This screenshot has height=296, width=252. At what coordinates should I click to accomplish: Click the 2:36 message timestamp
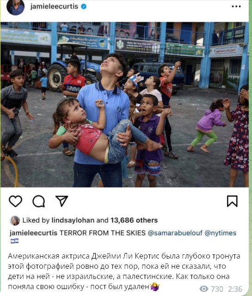click(x=235, y=289)
